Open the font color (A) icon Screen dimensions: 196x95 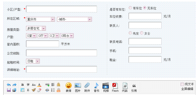39,85
